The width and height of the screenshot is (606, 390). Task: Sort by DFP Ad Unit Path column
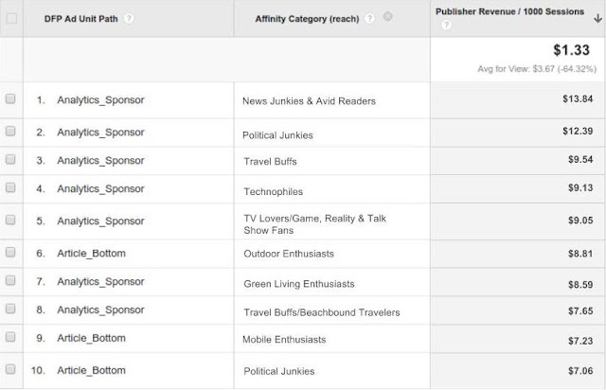tap(80, 19)
